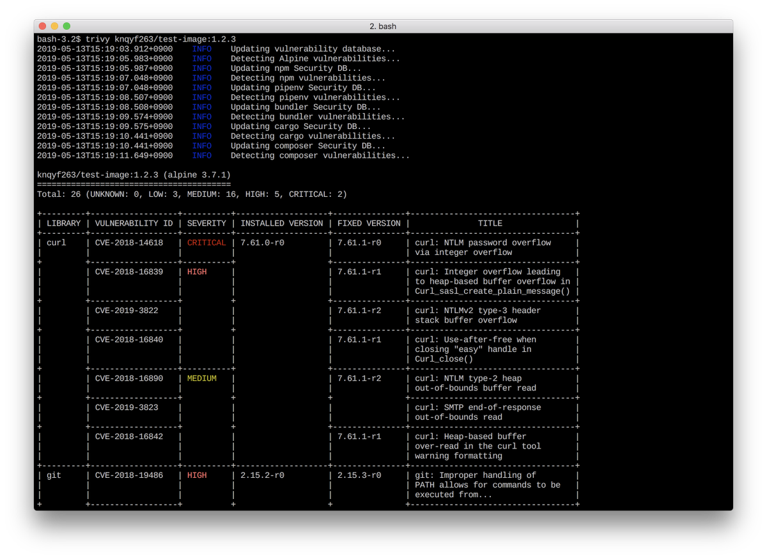Click fixed version 7.61.1-r2 beside CVE-2019-3822

point(359,310)
